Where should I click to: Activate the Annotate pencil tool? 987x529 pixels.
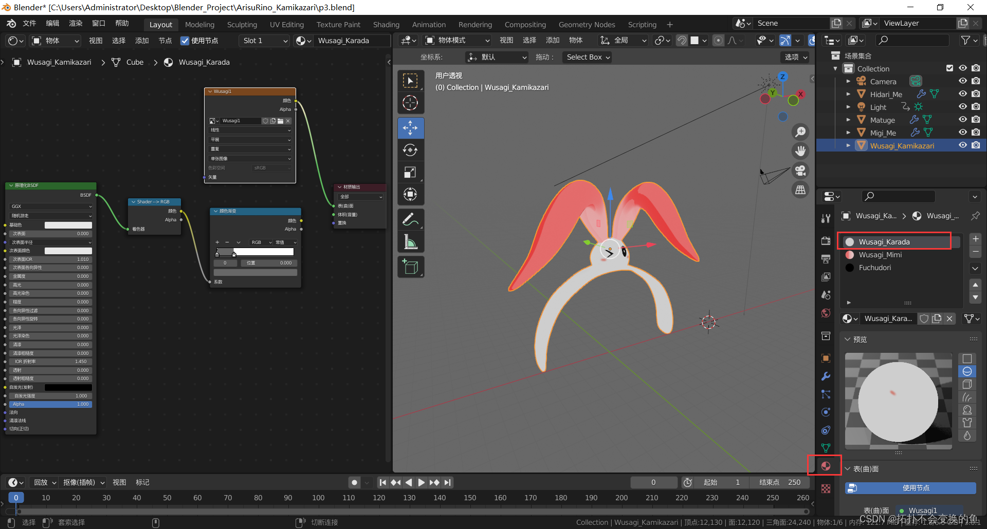click(410, 220)
